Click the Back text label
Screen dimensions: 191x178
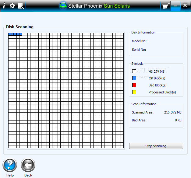(28, 175)
